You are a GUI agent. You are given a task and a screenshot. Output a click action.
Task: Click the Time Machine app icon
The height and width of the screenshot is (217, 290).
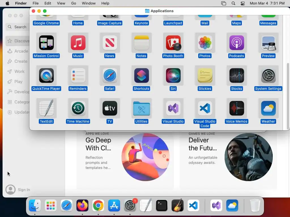(78, 108)
